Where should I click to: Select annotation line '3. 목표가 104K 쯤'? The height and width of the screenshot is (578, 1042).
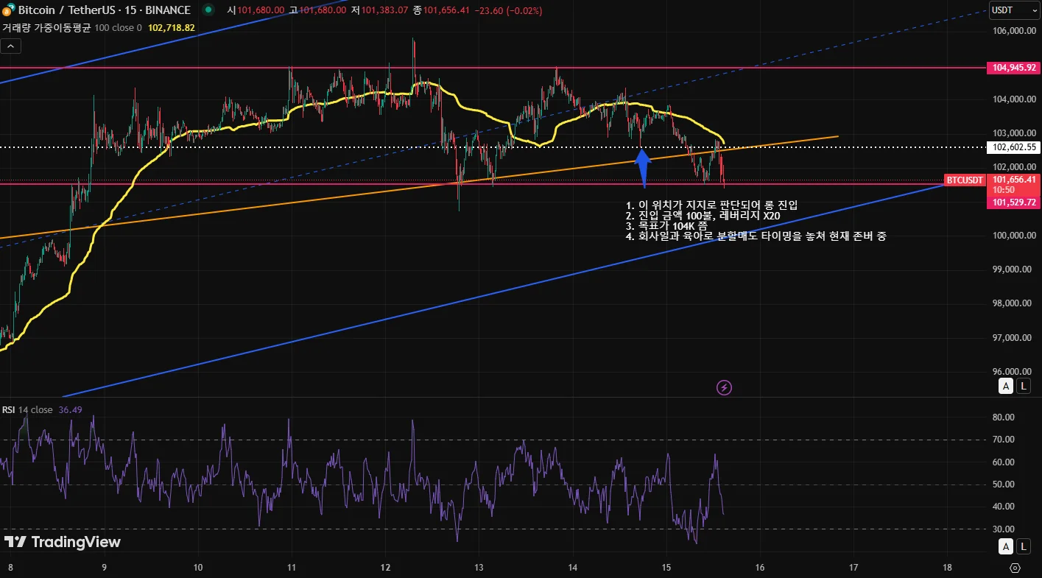click(x=666, y=226)
